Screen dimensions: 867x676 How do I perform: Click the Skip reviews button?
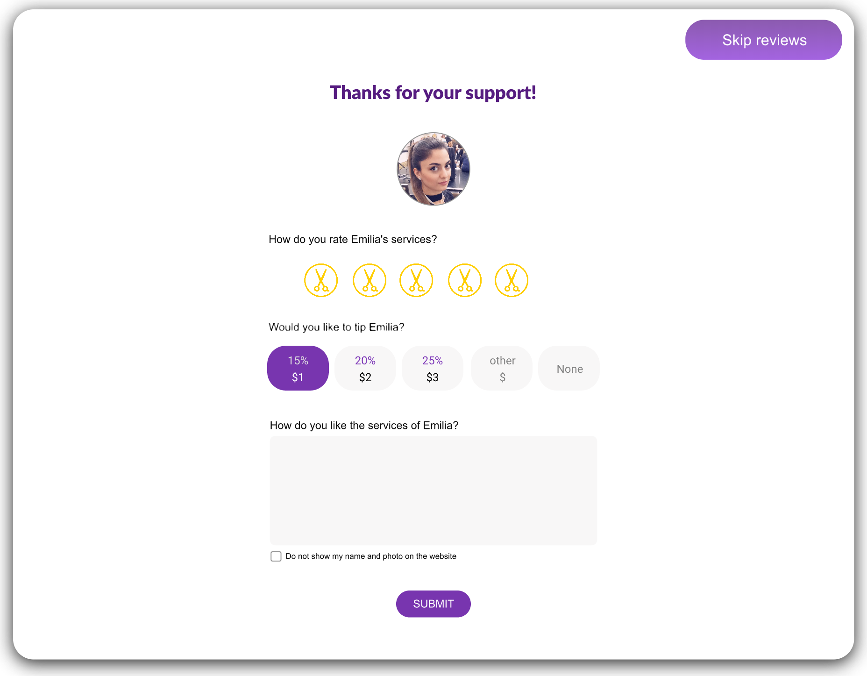pos(764,40)
